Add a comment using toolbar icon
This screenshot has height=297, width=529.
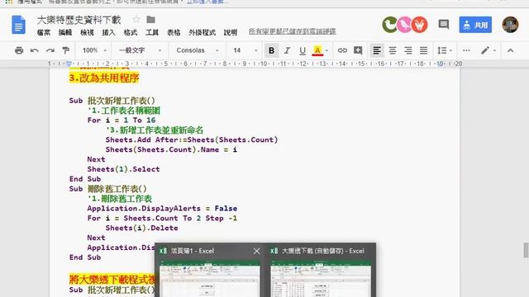click(x=358, y=50)
